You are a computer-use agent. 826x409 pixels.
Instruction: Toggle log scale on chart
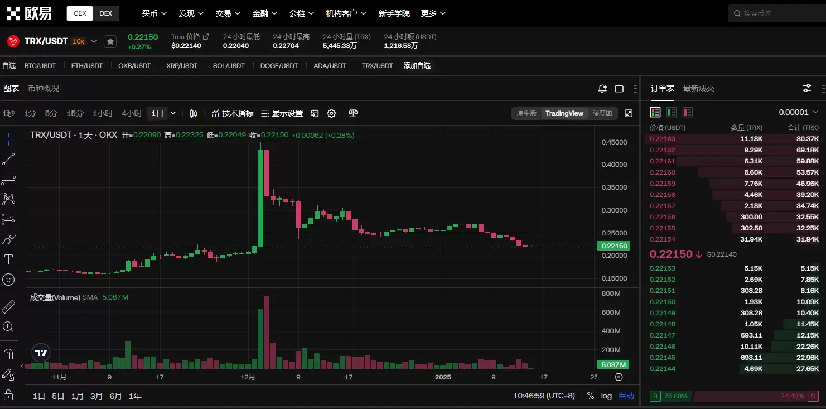(x=606, y=396)
